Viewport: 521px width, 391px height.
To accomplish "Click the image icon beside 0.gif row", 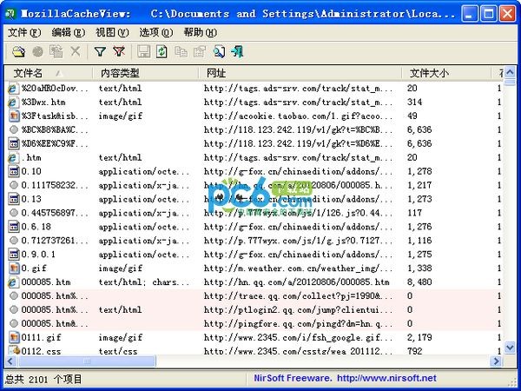I will [14, 268].
